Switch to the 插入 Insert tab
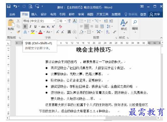Screen dimensions: 167x122 tap(34, 14)
